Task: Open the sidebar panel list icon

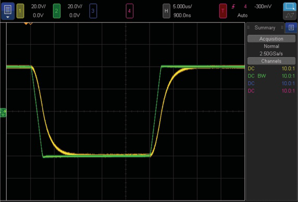Action: click(x=291, y=28)
